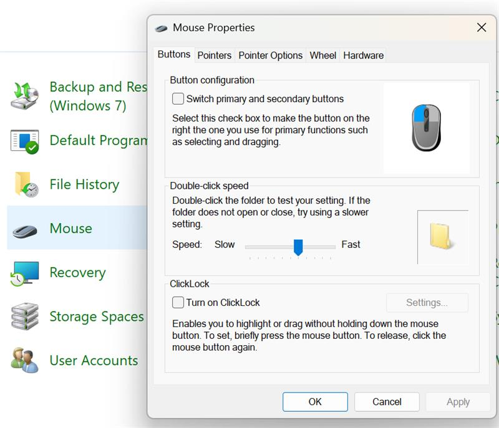The height and width of the screenshot is (428, 499).
Task: Click the test folder icon for double-click speed
Action: [442, 237]
